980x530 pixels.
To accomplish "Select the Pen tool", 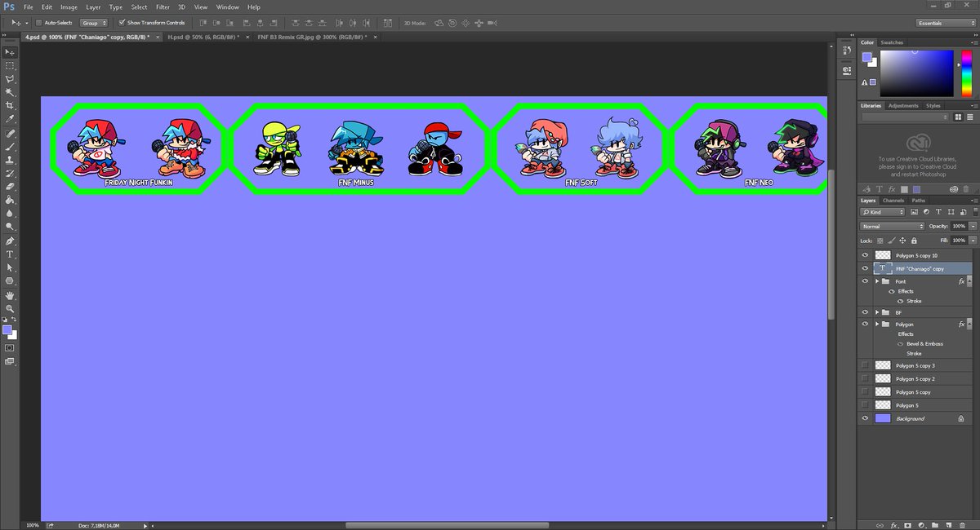I will click(x=10, y=241).
